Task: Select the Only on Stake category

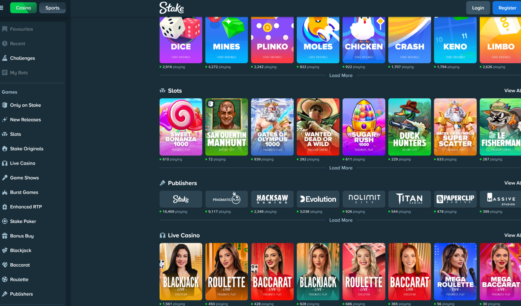Action: click(x=25, y=105)
